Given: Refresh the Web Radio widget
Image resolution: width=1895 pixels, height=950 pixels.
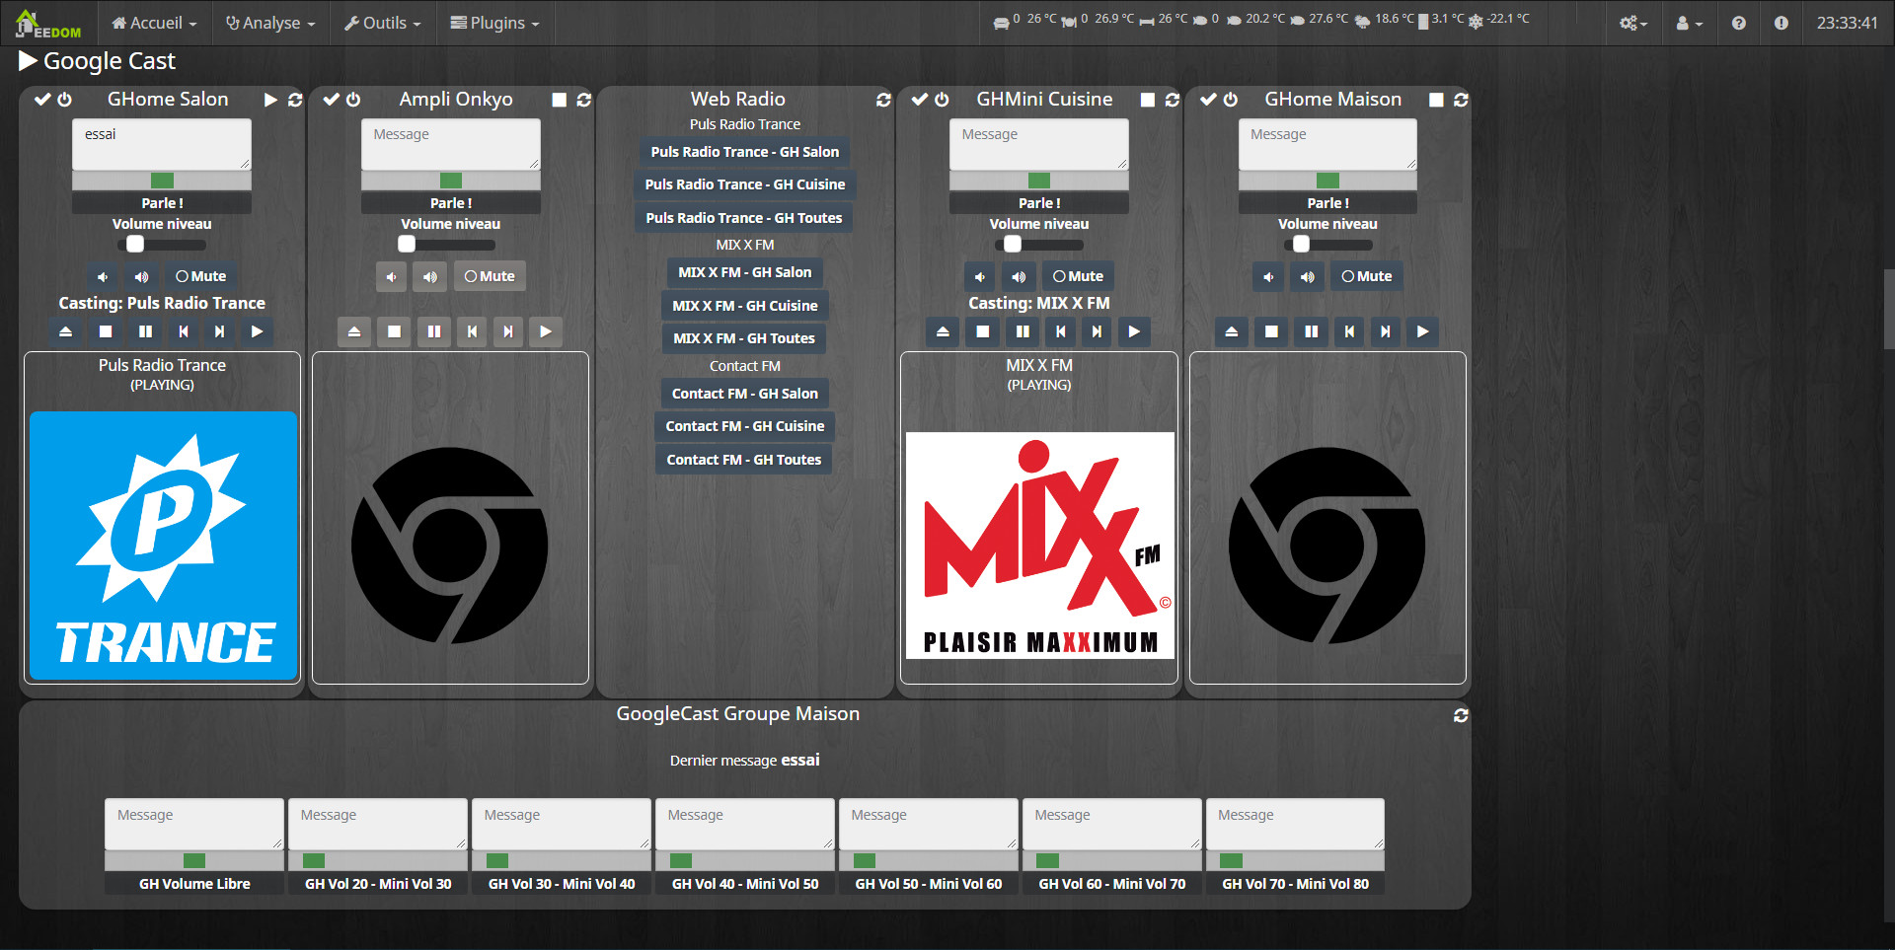Looking at the screenshot, I should coord(883,100).
